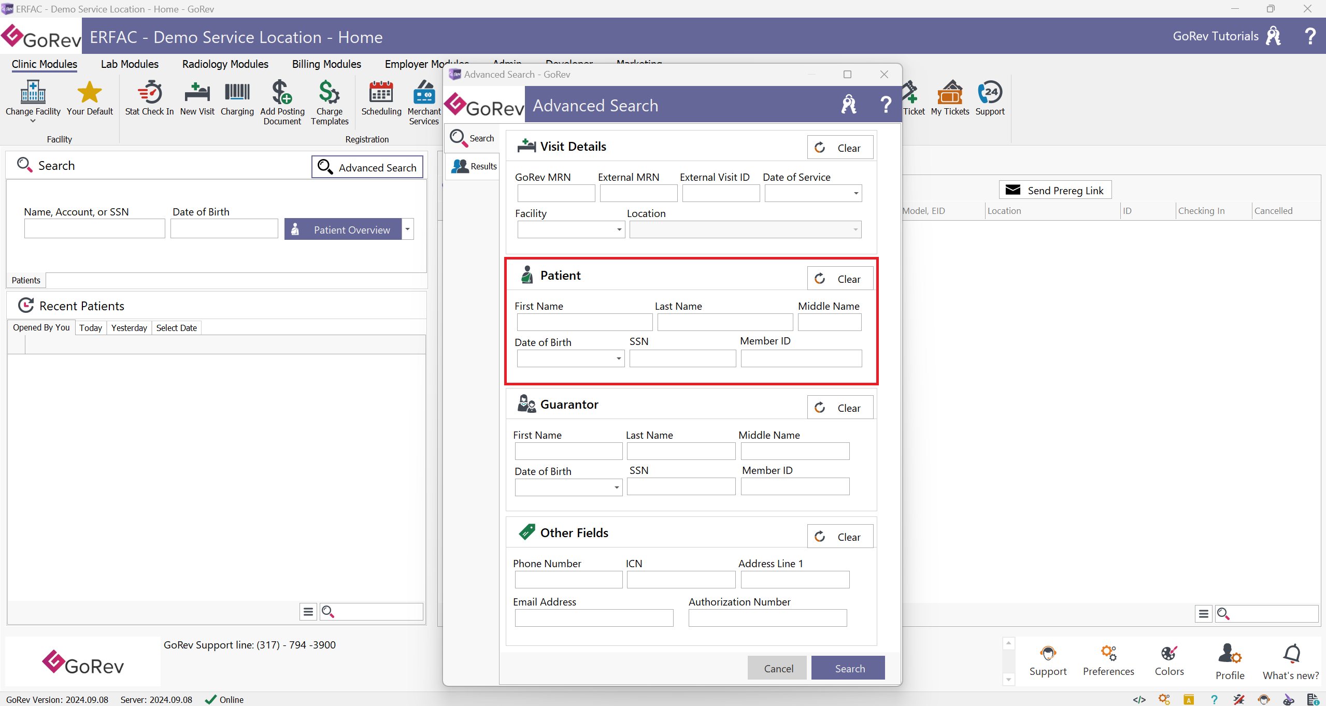The height and width of the screenshot is (706, 1326).
Task: Open My Tickets in the ribbon
Action: (950, 98)
